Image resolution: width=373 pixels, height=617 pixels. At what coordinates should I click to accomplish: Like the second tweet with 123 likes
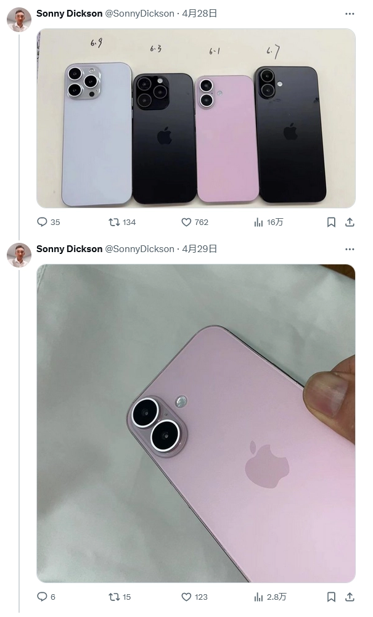pos(186,597)
